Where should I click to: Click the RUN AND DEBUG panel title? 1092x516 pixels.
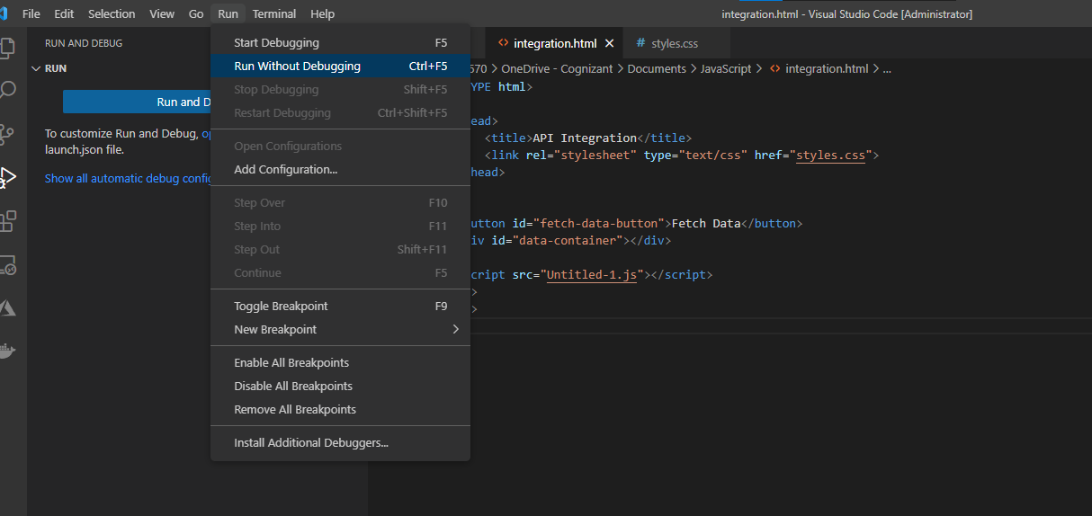click(x=84, y=43)
